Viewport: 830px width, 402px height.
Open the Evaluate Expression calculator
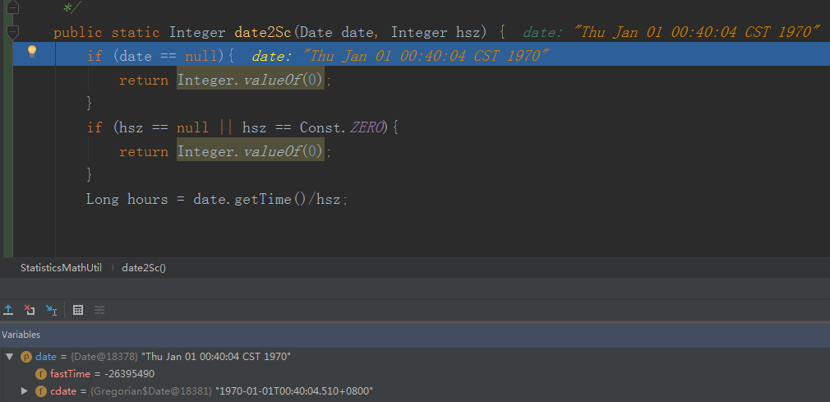pyautogui.click(x=78, y=310)
